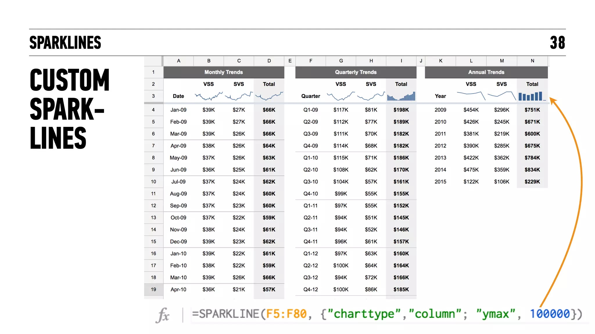Image resolution: width=595 pixels, height=334 pixels.
Task: Click annual Total column sparkline
Action: (532, 96)
